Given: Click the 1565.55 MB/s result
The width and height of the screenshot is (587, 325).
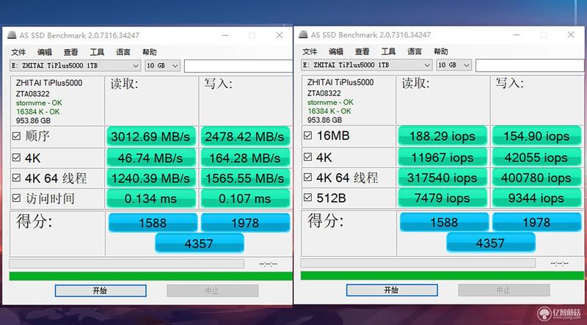Looking at the screenshot, I should tap(245, 178).
